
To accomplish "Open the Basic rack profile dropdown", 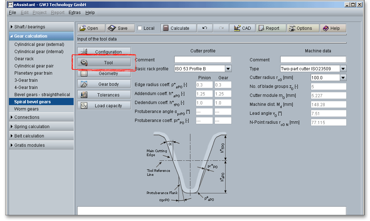I will click(x=228, y=69).
